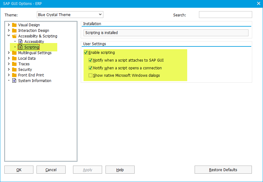The image size is (263, 182).
Task: Select the Front End Print tree label
Action: (x=31, y=75)
